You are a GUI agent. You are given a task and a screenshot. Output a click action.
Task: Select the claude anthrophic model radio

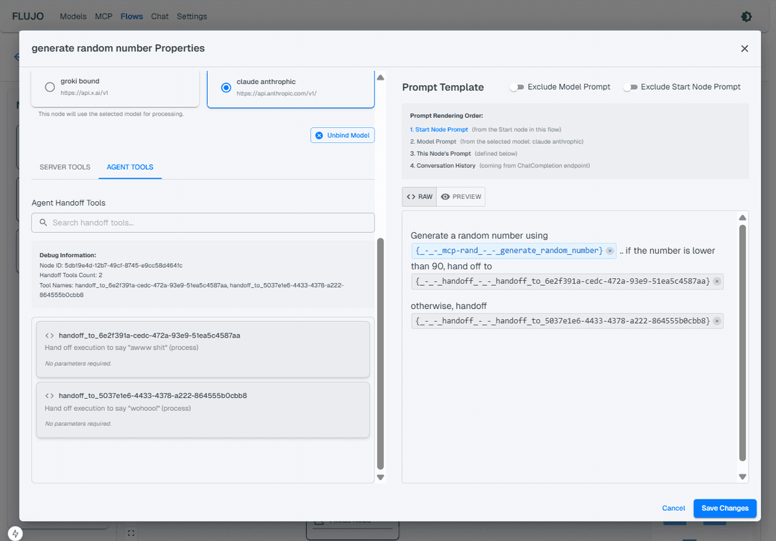(x=226, y=88)
